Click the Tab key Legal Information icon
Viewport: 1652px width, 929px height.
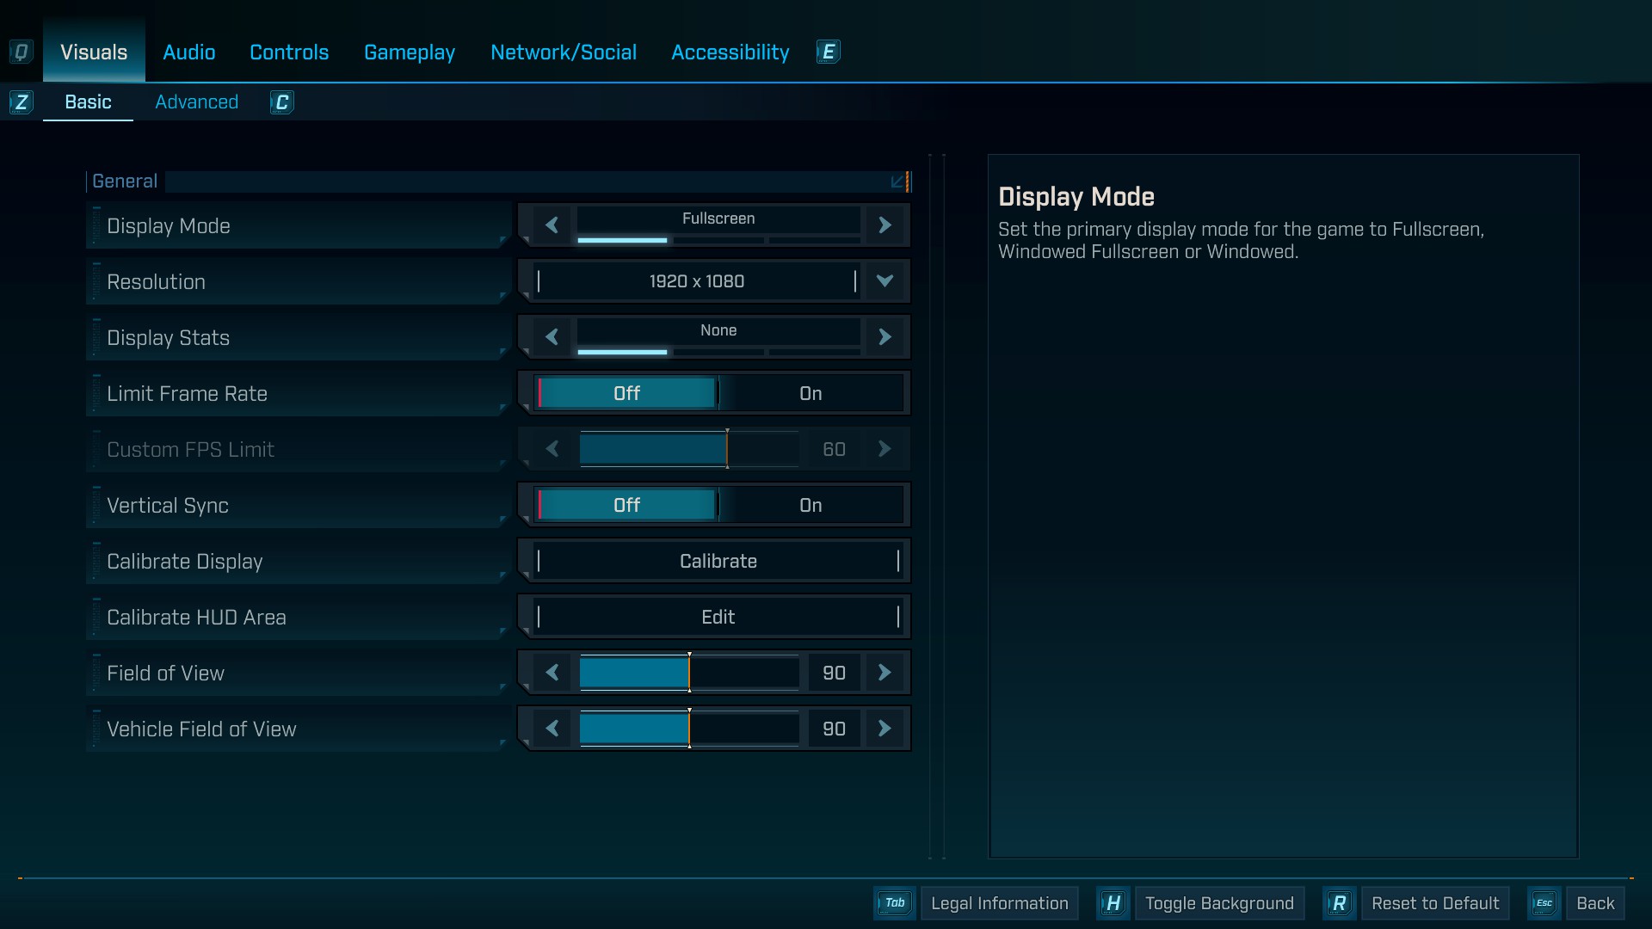pos(895,903)
